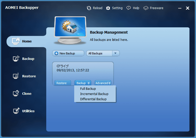Click the All Backups filter field
This screenshot has height=138, width=196.
pos(99,53)
